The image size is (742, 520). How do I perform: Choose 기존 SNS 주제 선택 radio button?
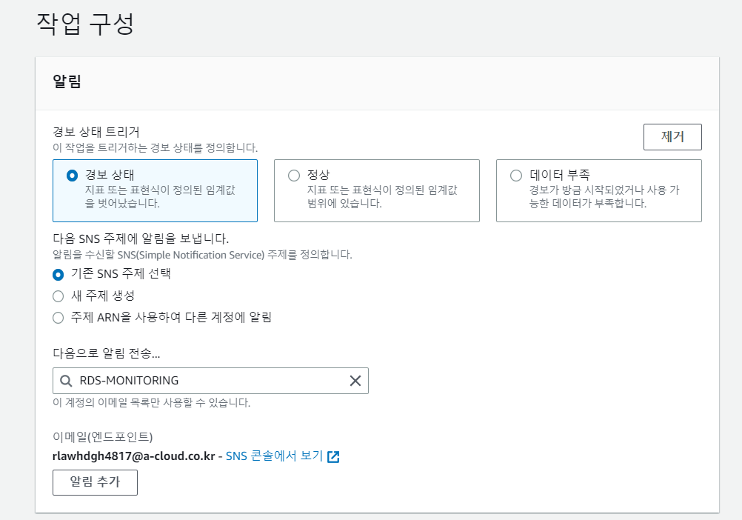(59, 274)
